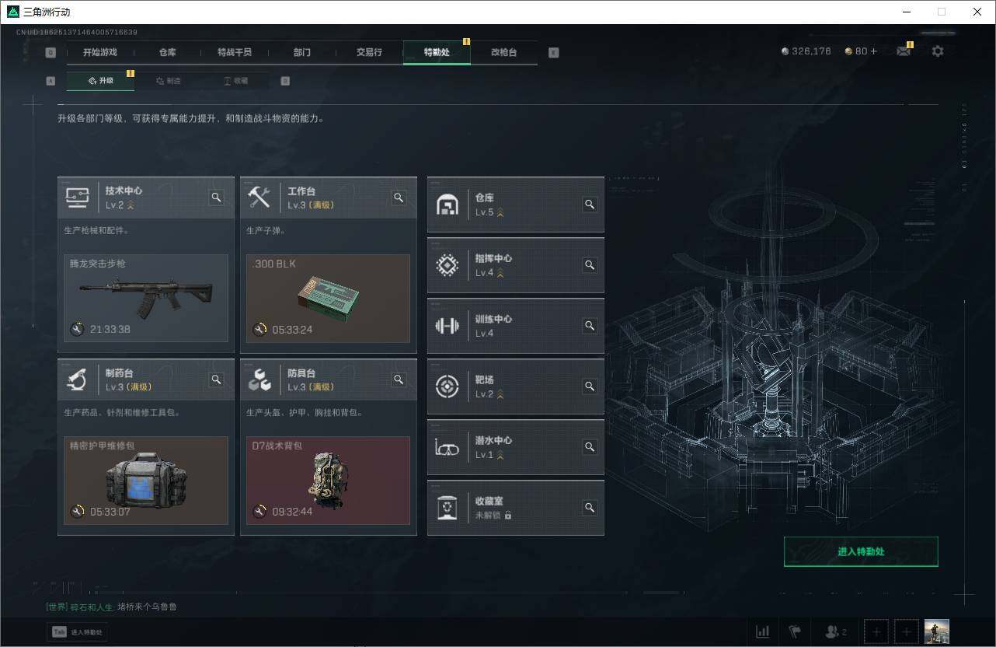996x647 pixels.
Task: Inspect 指挥中心 via its magnifier icon
Action: tap(588, 265)
